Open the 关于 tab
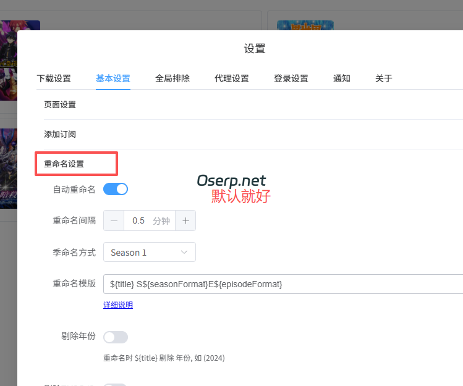 click(x=384, y=78)
